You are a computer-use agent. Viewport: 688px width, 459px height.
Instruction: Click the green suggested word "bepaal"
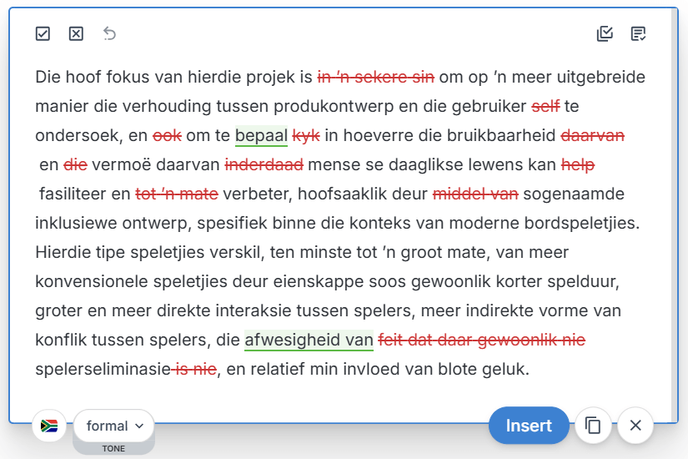pos(261,135)
